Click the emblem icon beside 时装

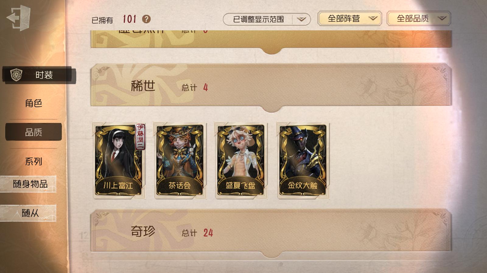point(16,75)
